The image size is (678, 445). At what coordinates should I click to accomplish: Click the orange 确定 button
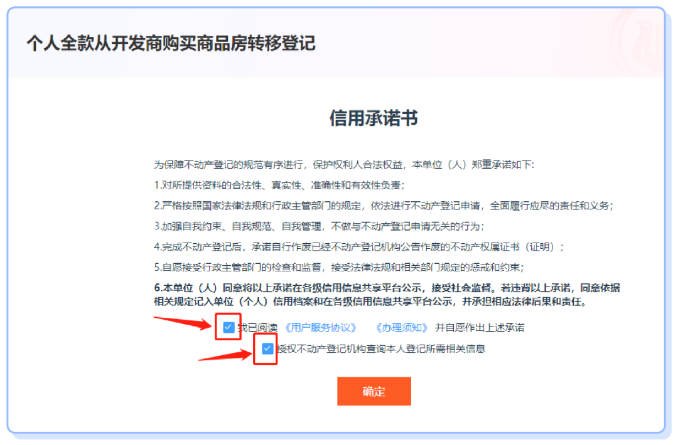tap(374, 391)
